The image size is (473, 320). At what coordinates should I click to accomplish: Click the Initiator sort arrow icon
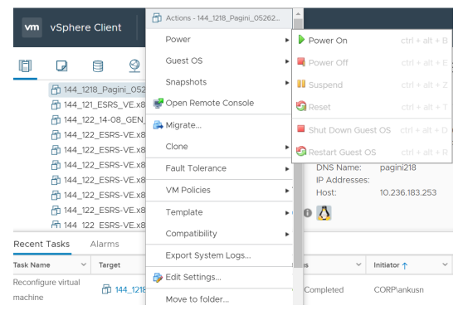[405, 265]
